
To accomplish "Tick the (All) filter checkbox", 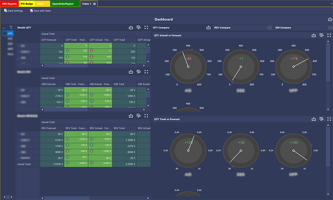I will [5, 33].
